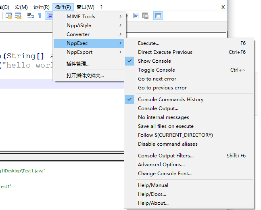The image size is (261, 210).
Task: Uncheck the Show Console option
Action: (x=155, y=61)
